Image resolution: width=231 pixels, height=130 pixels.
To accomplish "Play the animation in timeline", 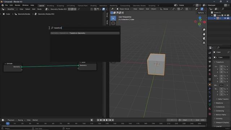I will (107, 120).
